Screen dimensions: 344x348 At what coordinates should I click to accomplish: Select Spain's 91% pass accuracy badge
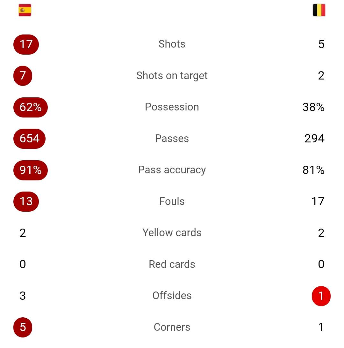pos(31,170)
